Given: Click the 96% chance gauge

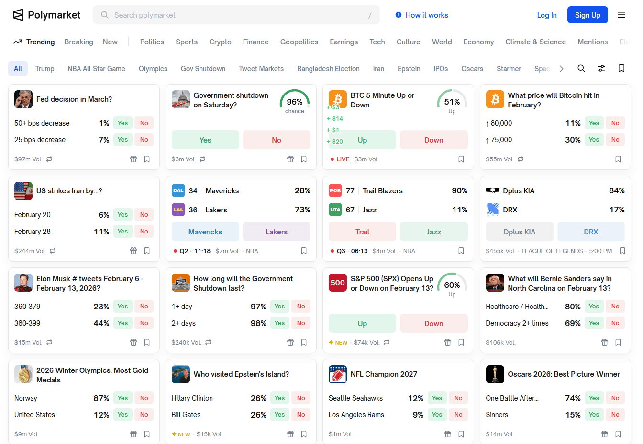Looking at the screenshot, I should tap(295, 102).
